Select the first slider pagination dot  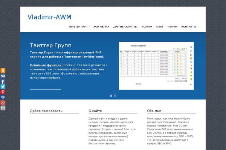pyautogui.click(x=111, y=96)
